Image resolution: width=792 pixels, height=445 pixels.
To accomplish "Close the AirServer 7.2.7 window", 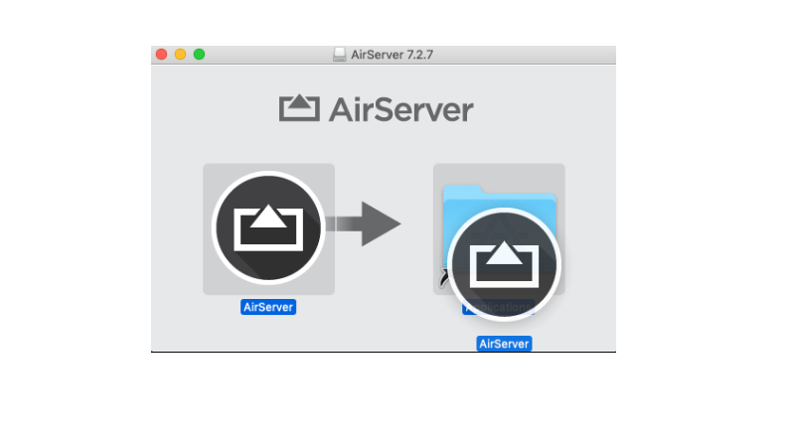I will pyautogui.click(x=162, y=54).
